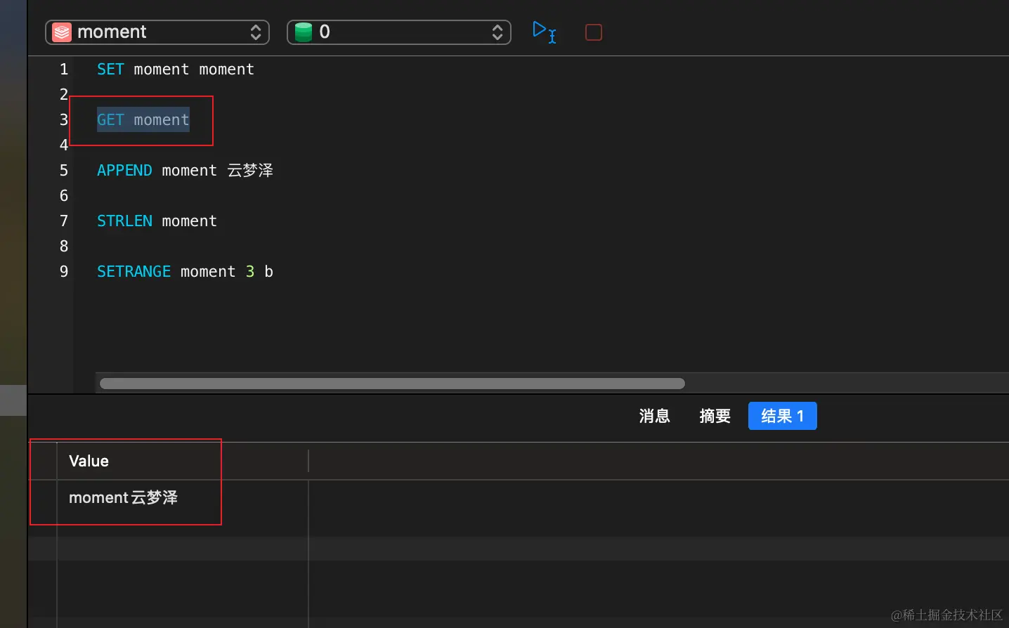Click the APPEND moment 云梦泽 line
Screen dimensions: 1009x628
click(185, 170)
